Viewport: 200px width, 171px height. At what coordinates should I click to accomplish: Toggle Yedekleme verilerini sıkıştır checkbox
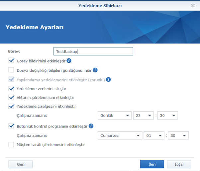[11, 89]
